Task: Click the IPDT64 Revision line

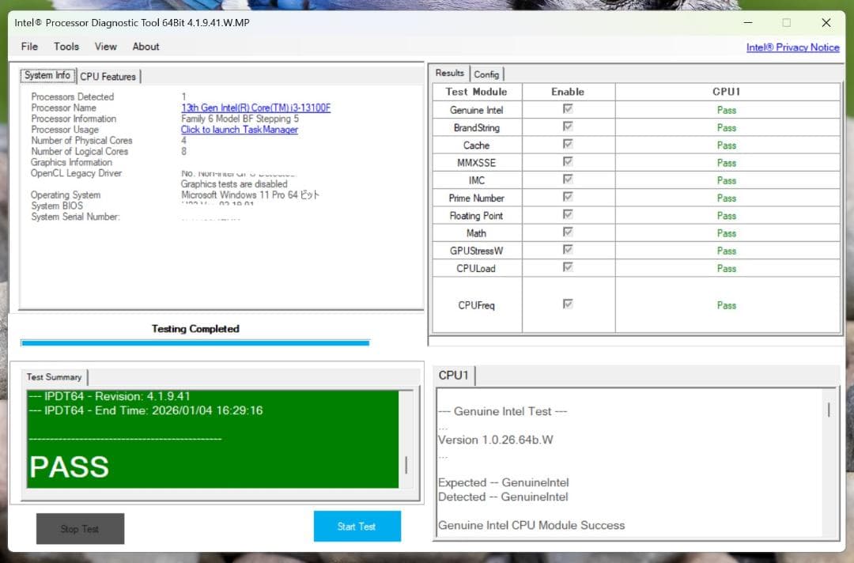Action: pyautogui.click(x=109, y=396)
